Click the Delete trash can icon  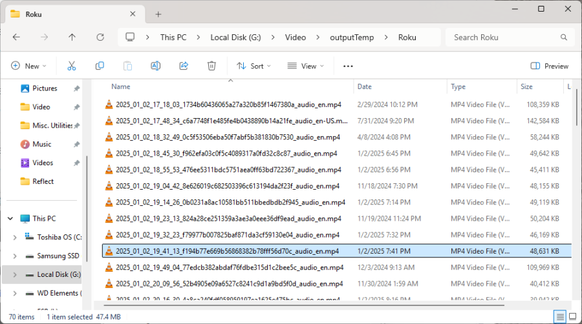(211, 66)
